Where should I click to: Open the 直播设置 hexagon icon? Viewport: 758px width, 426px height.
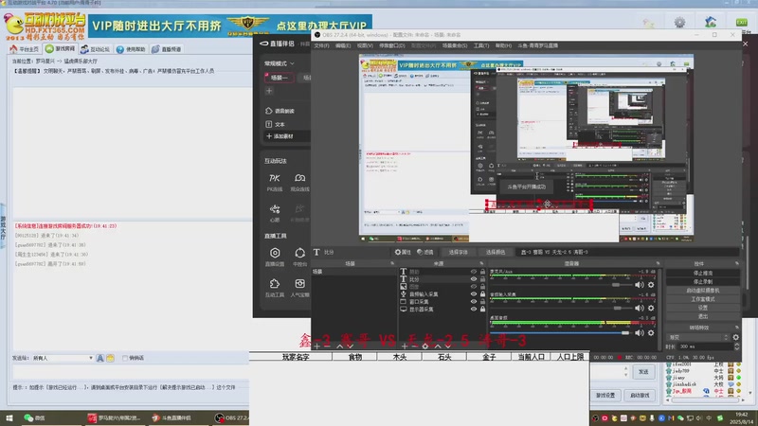pos(275,253)
